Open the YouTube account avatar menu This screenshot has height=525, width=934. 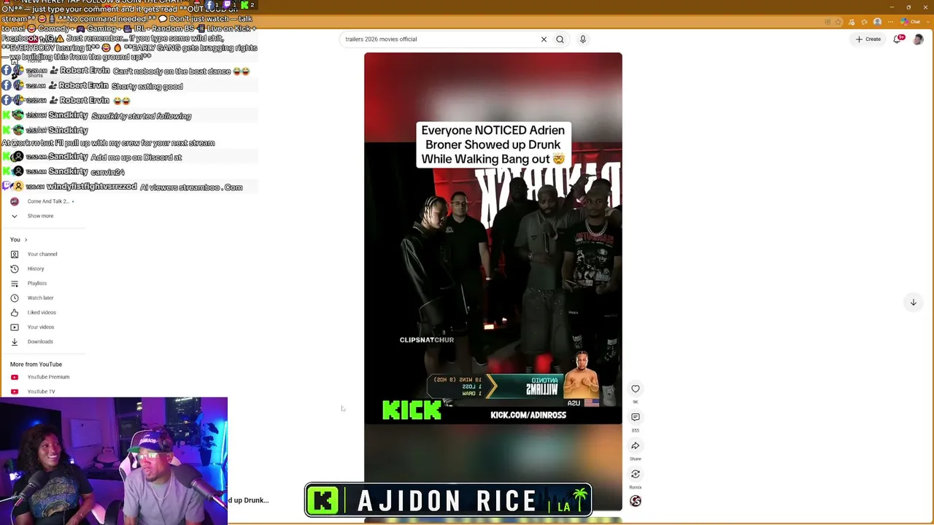918,39
